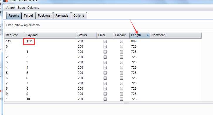Toggle the Timeout checkbox for request 5
Screen dimensions: 213x115
[121, 73]
